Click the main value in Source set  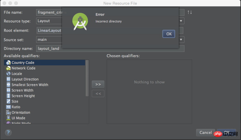pyautogui.click(x=42, y=40)
